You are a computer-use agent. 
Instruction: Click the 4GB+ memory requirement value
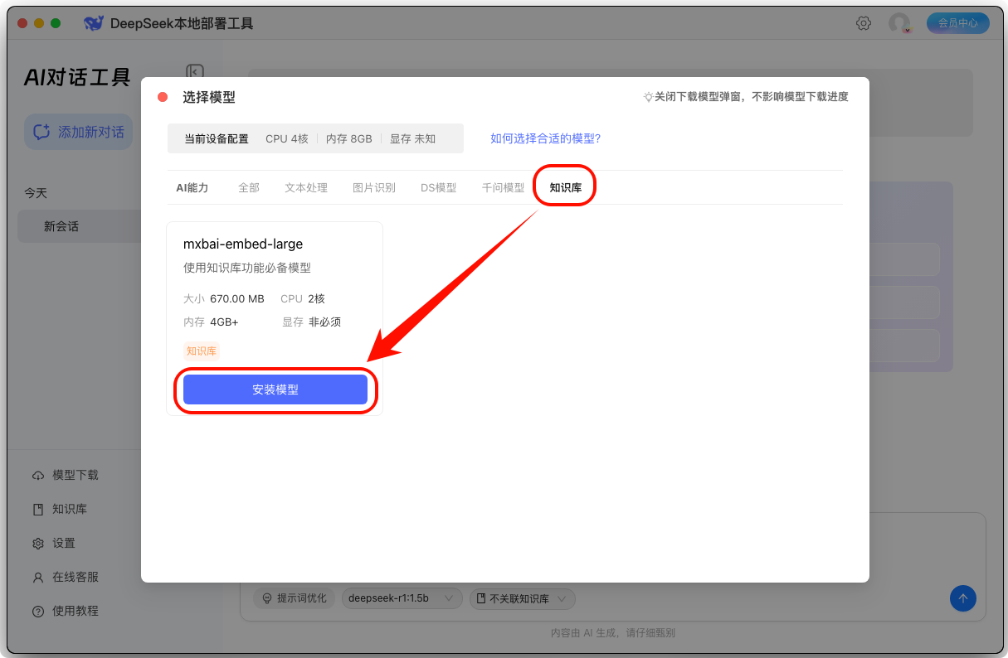coord(224,322)
